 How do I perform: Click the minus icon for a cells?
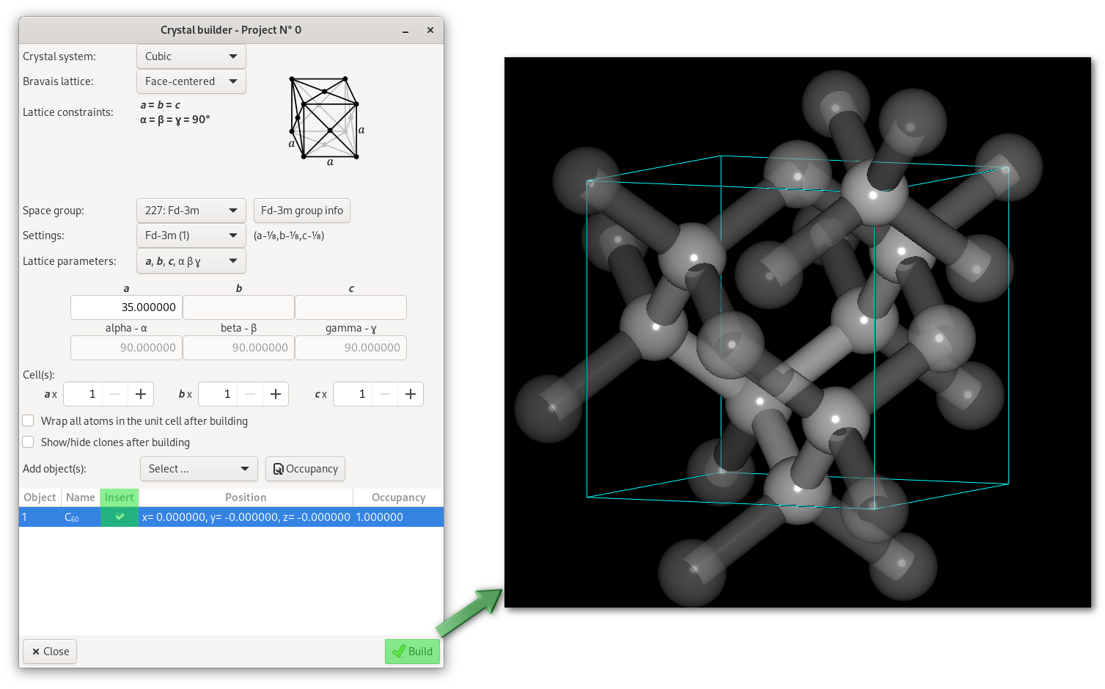pyautogui.click(x=115, y=394)
